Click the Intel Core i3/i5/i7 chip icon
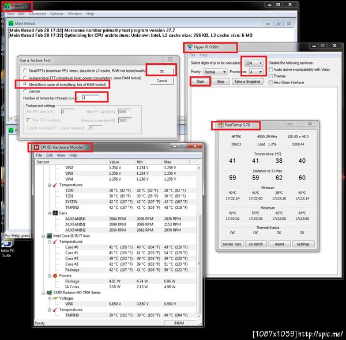 pyautogui.click(x=49, y=236)
